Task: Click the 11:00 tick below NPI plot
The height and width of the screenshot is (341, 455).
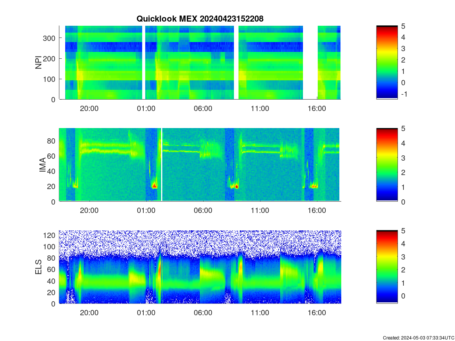Action: click(x=260, y=108)
